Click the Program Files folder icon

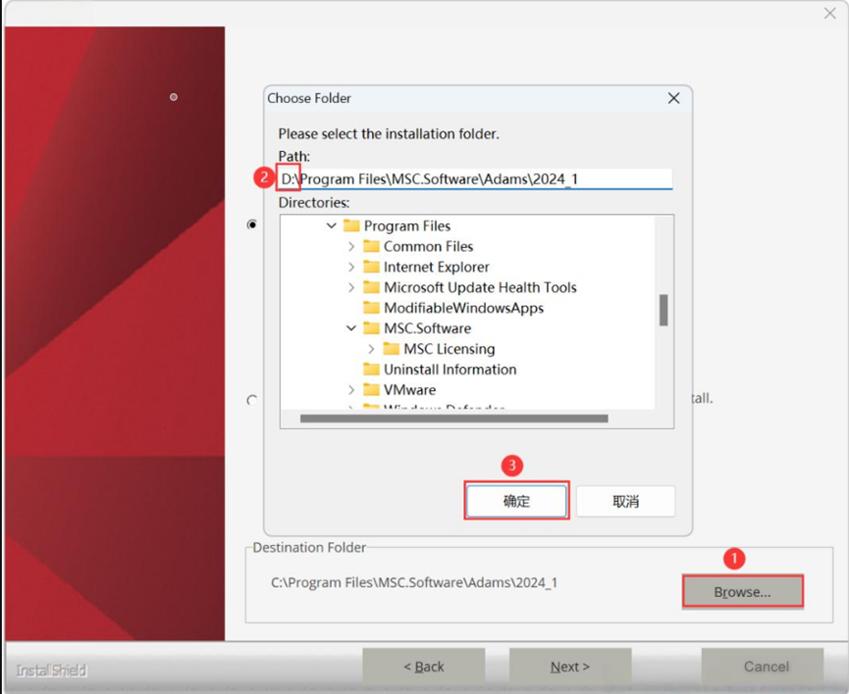click(351, 225)
